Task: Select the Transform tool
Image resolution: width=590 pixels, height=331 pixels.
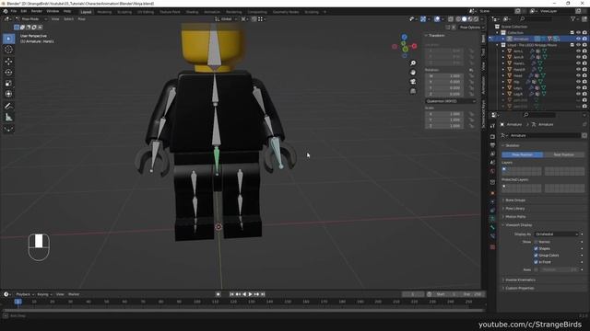Action: click(8, 94)
